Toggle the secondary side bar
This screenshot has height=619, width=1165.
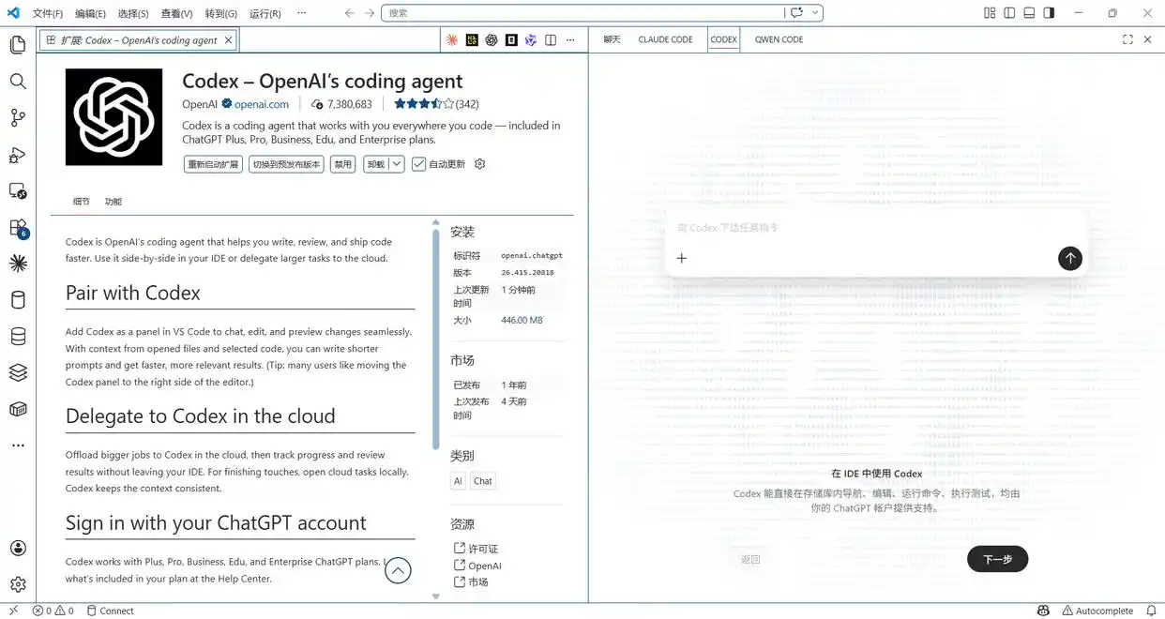pyautogui.click(x=1049, y=13)
